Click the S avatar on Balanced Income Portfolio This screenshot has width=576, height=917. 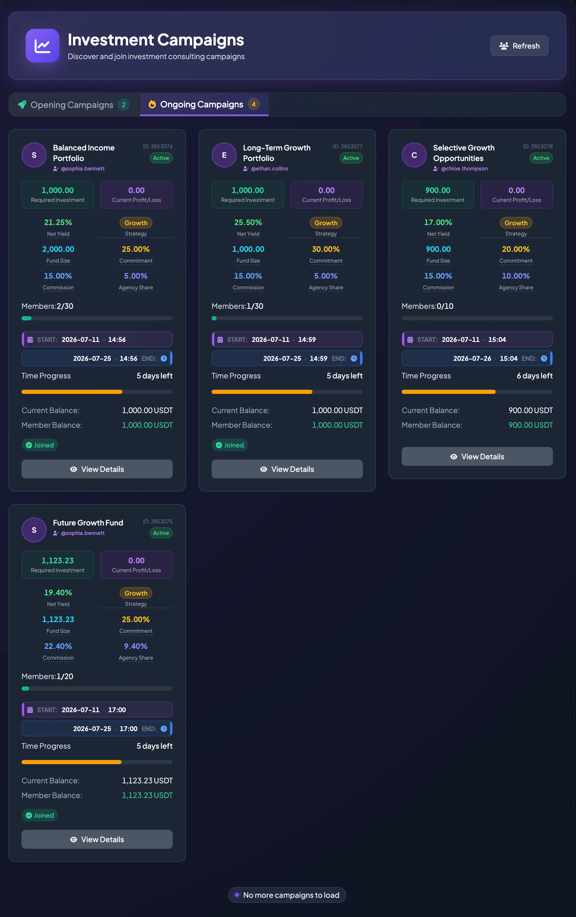coord(34,155)
